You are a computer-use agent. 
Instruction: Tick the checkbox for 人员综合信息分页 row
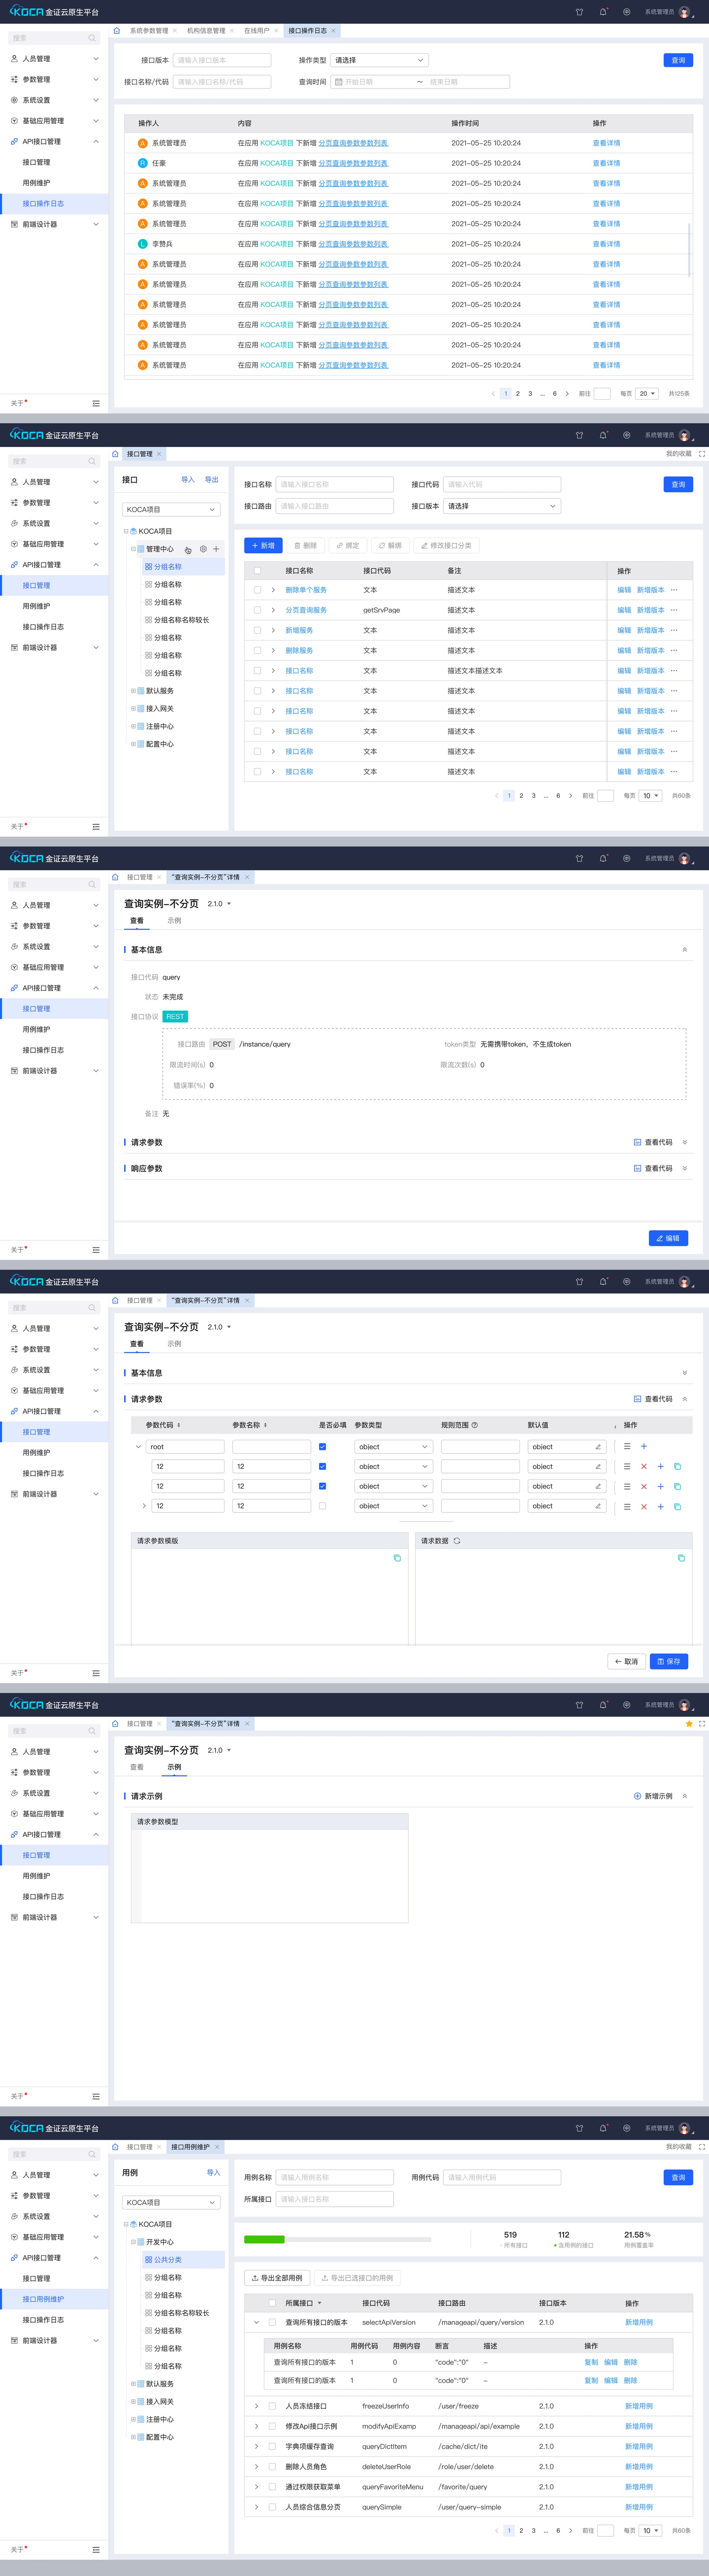(x=272, y=2507)
